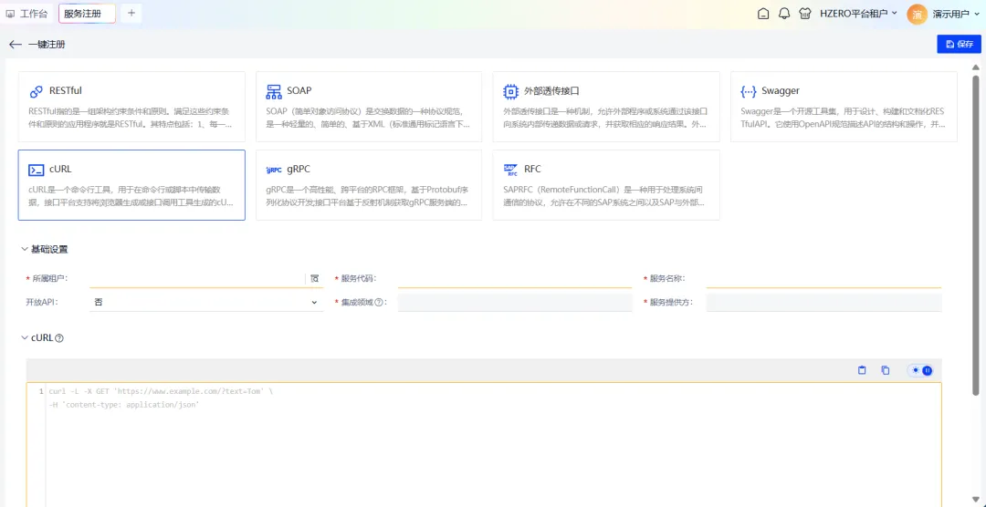Click the RESTful chain-link icon
The height and width of the screenshot is (507, 986).
37,92
